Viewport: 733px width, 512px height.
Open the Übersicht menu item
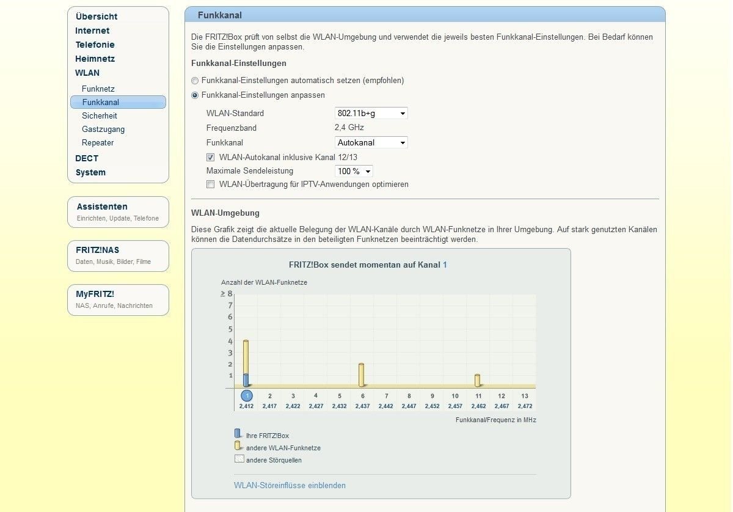[x=97, y=16]
